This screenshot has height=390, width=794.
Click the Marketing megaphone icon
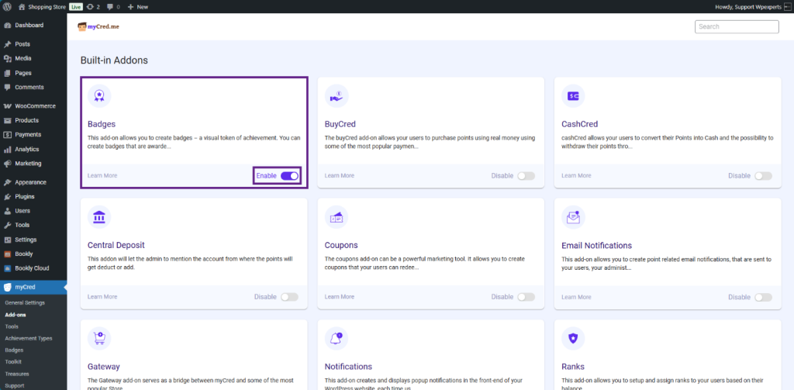[8, 164]
